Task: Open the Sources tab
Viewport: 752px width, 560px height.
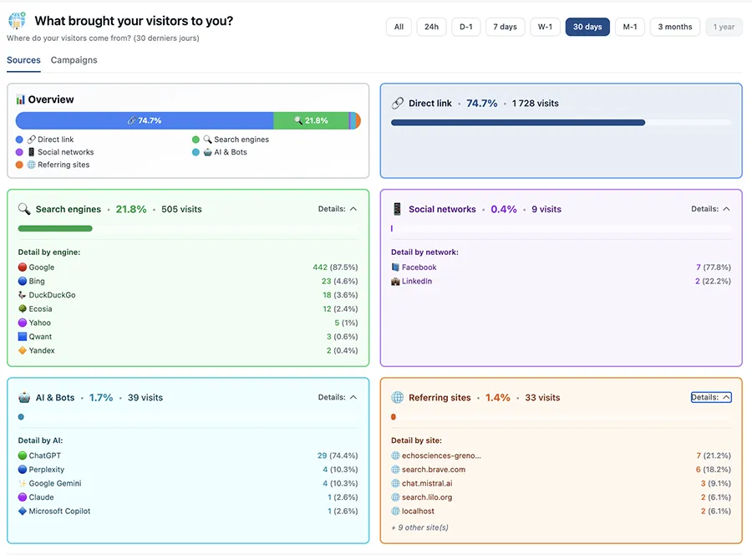Action: tap(23, 60)
